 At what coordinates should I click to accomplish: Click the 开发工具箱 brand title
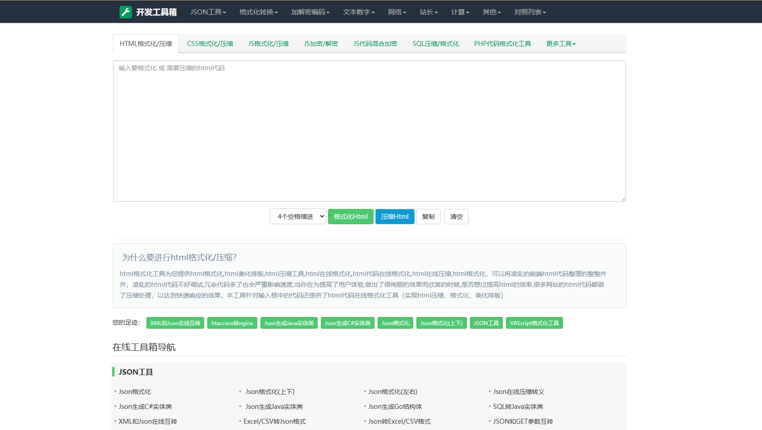click(x=156, y=12)
